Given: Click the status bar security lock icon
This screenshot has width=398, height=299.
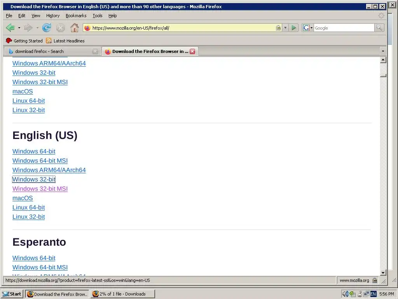Looking at the screenshot, I should [374, 280].
